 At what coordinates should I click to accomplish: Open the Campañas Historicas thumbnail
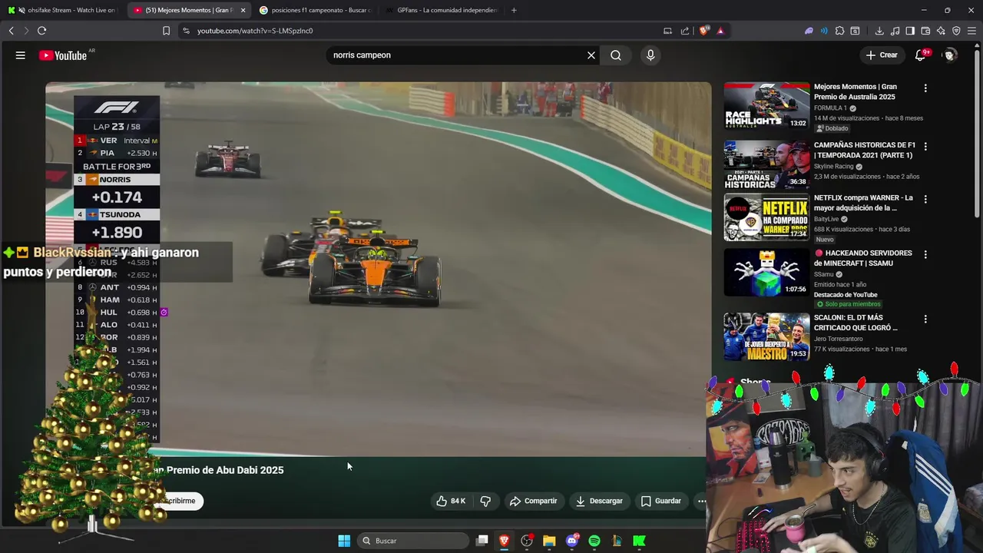[x=766, y=164]
